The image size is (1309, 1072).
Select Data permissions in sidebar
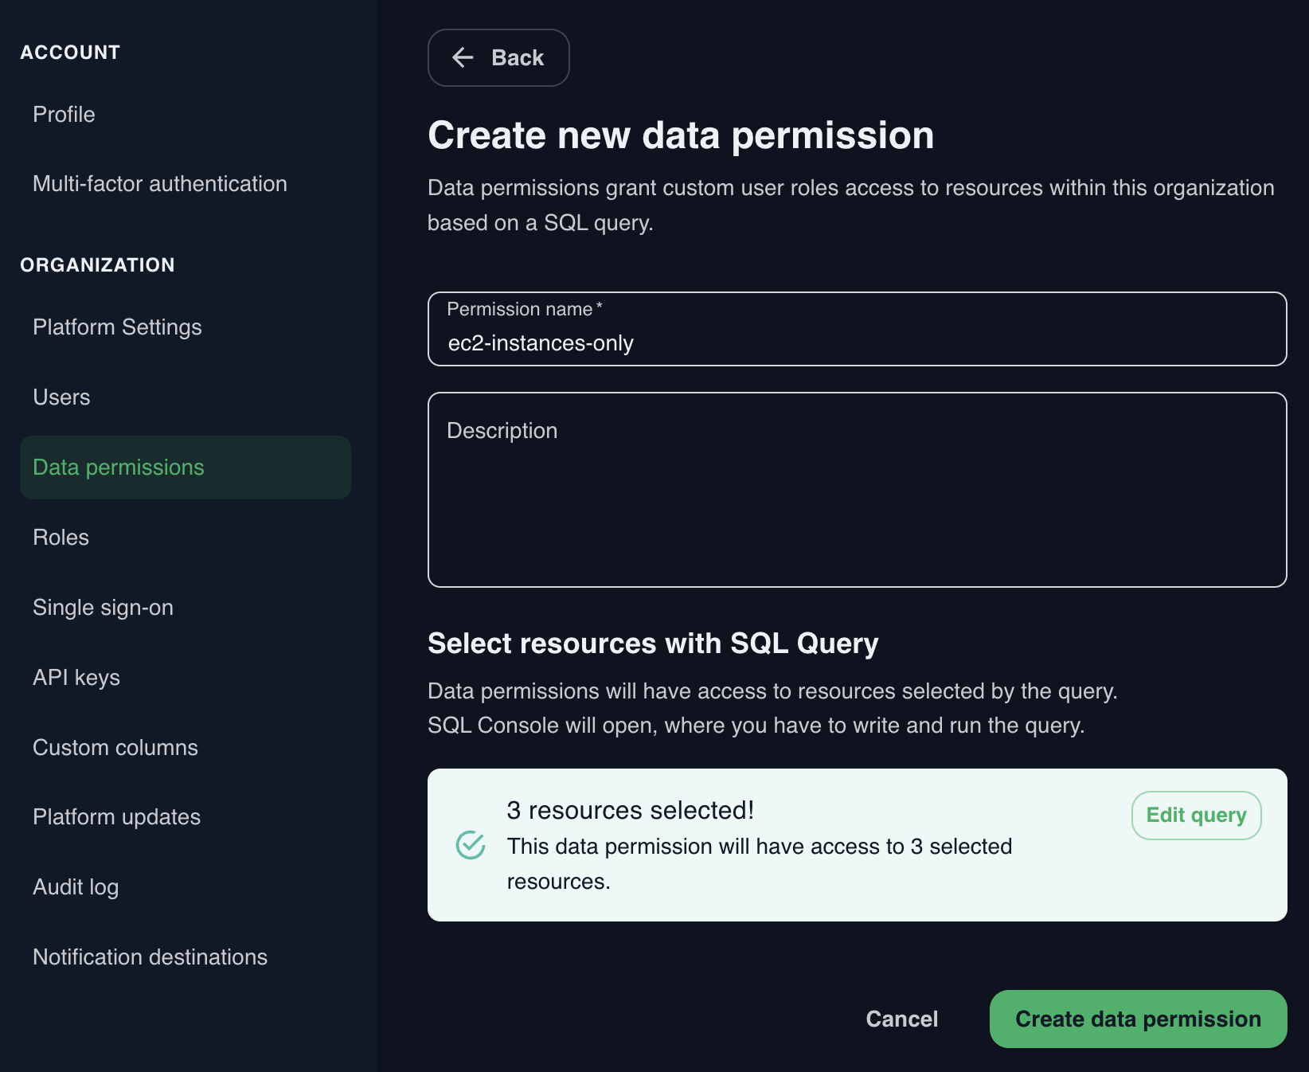(119, 468)
